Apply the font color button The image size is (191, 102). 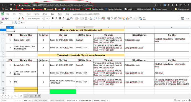tap(68, 18)
